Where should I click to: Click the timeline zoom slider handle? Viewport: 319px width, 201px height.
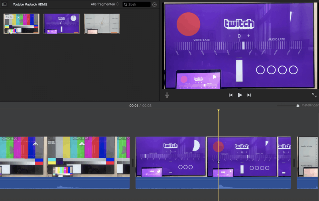(297, 105)
